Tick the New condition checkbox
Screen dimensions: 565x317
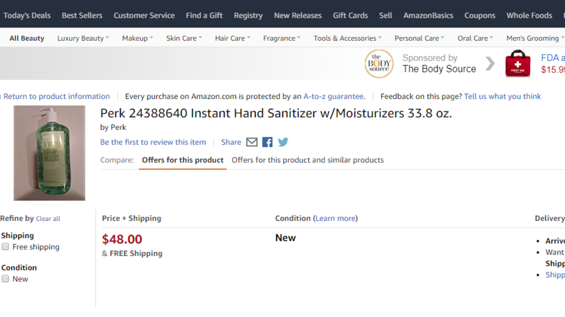5,278
